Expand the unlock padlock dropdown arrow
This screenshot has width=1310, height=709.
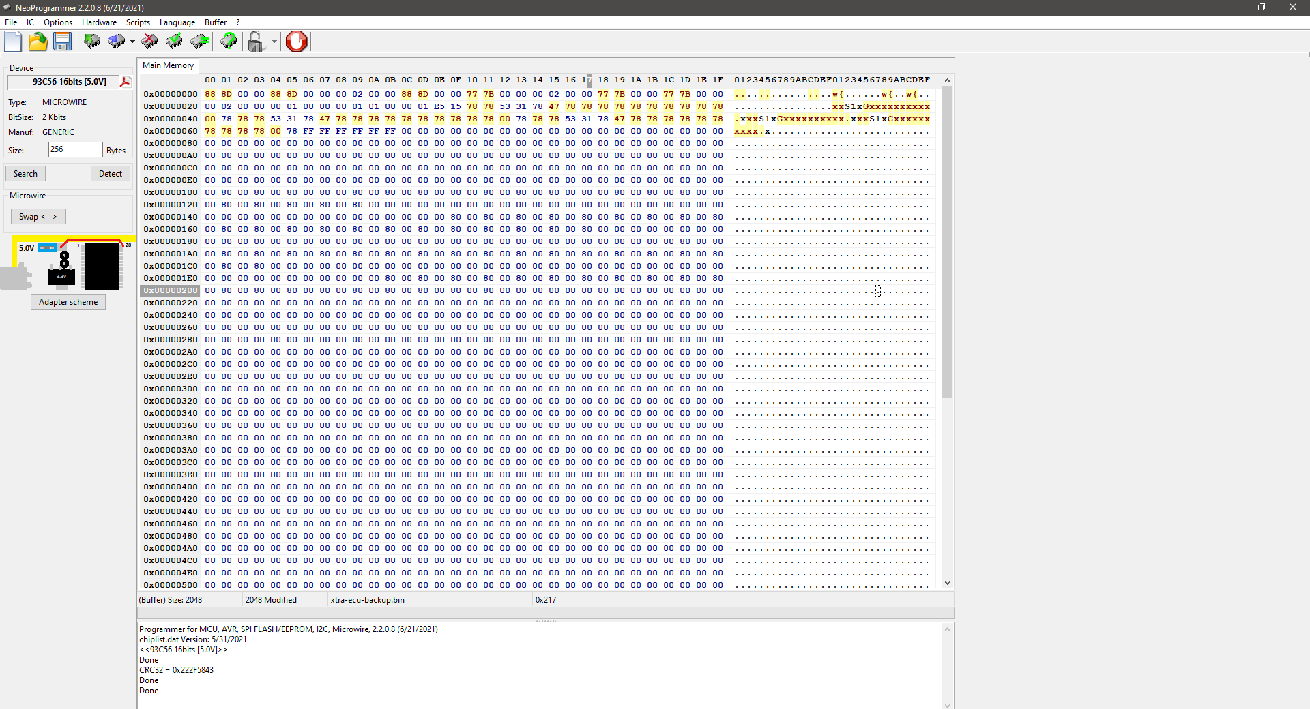(274, 42)
